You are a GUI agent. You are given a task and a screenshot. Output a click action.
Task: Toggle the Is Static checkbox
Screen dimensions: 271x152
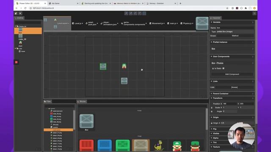point(224,68)
